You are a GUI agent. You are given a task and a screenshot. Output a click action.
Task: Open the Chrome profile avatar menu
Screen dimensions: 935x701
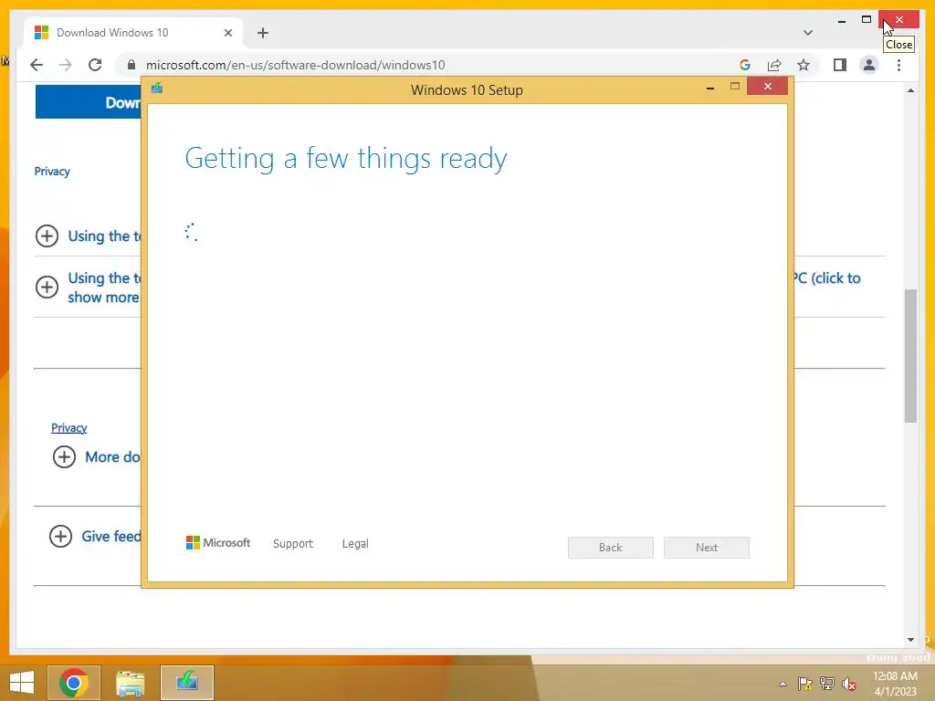(x=869, y=65)
